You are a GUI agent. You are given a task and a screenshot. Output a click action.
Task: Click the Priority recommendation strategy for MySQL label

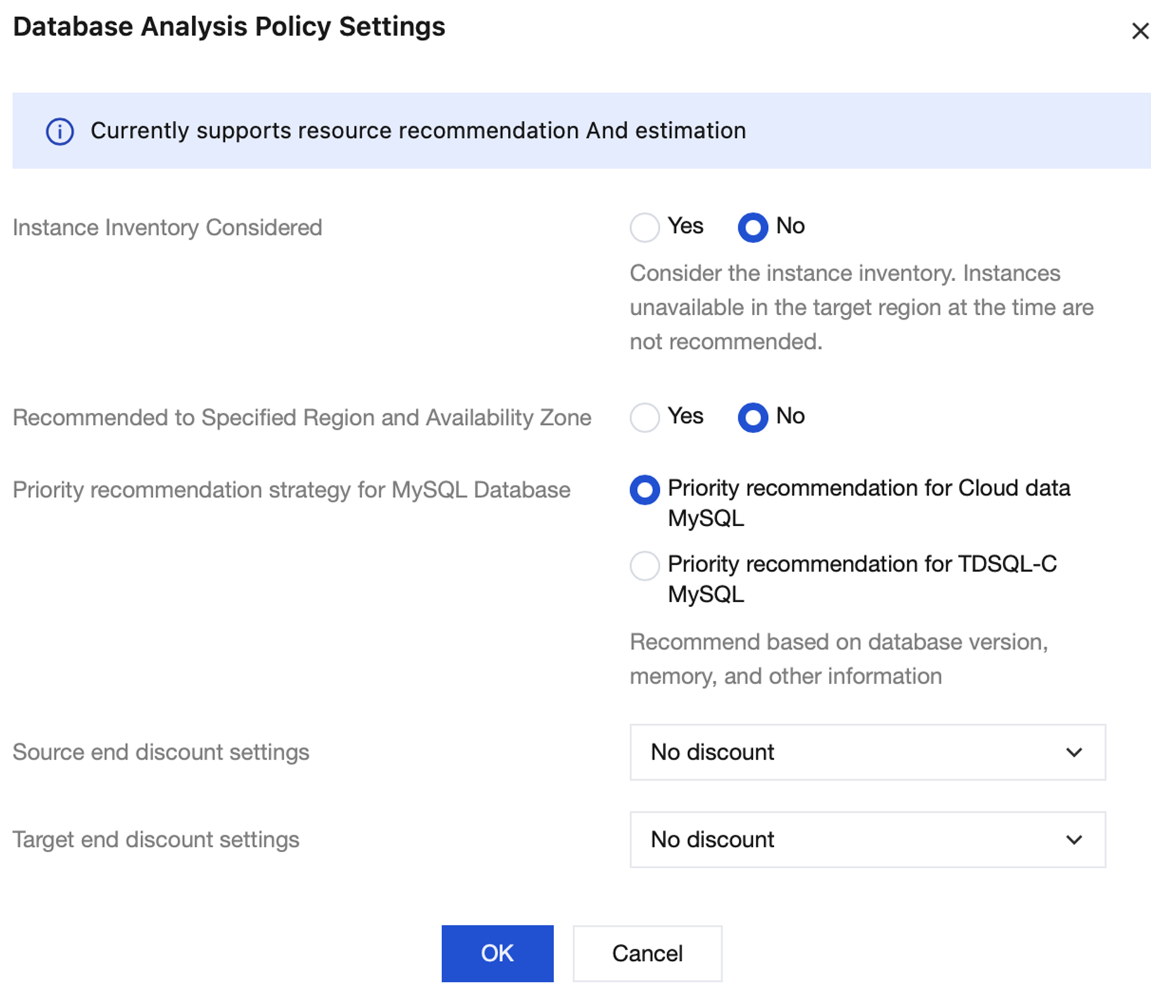tap(291, 490)
